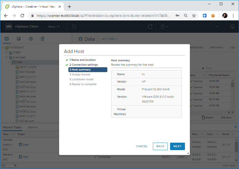Click the Export icon button

click(x=207, y=117)
